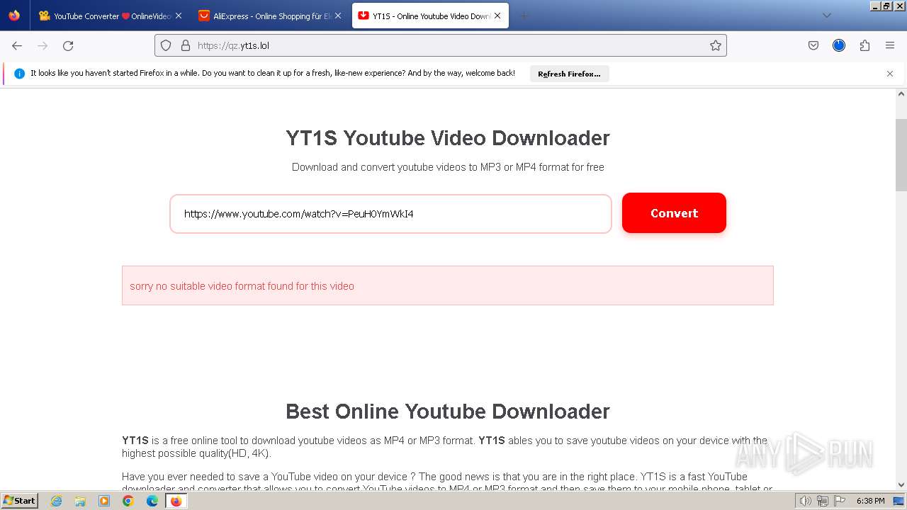Click the site security padlock icon
Viewport: 907px width, 510px height.
click(x=186, y=45)
